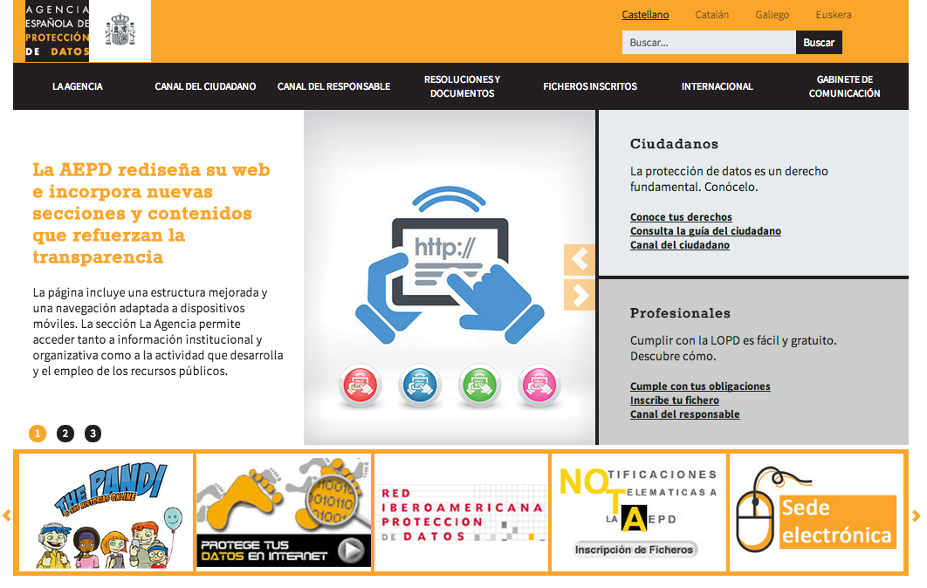Select slide 2 indicator
This screenshot has width=927, height=588.
65,434
